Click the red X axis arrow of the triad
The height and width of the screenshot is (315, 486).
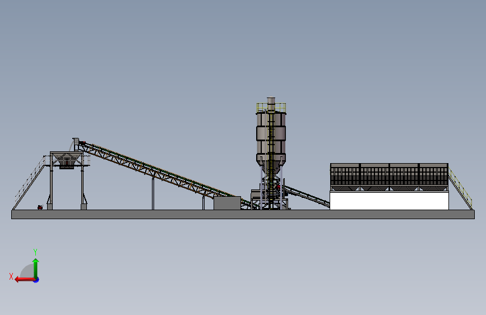pyautogui.click(x=25, y=280)
